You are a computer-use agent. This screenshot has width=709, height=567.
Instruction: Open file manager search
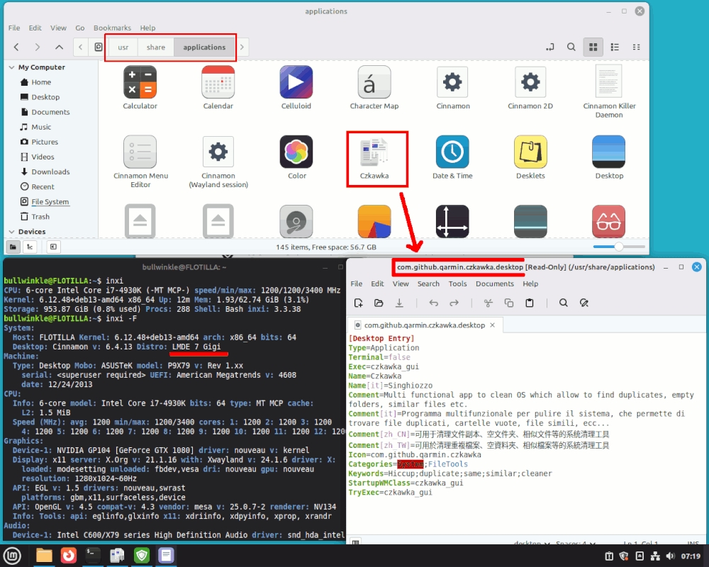[x=571, y=47]
